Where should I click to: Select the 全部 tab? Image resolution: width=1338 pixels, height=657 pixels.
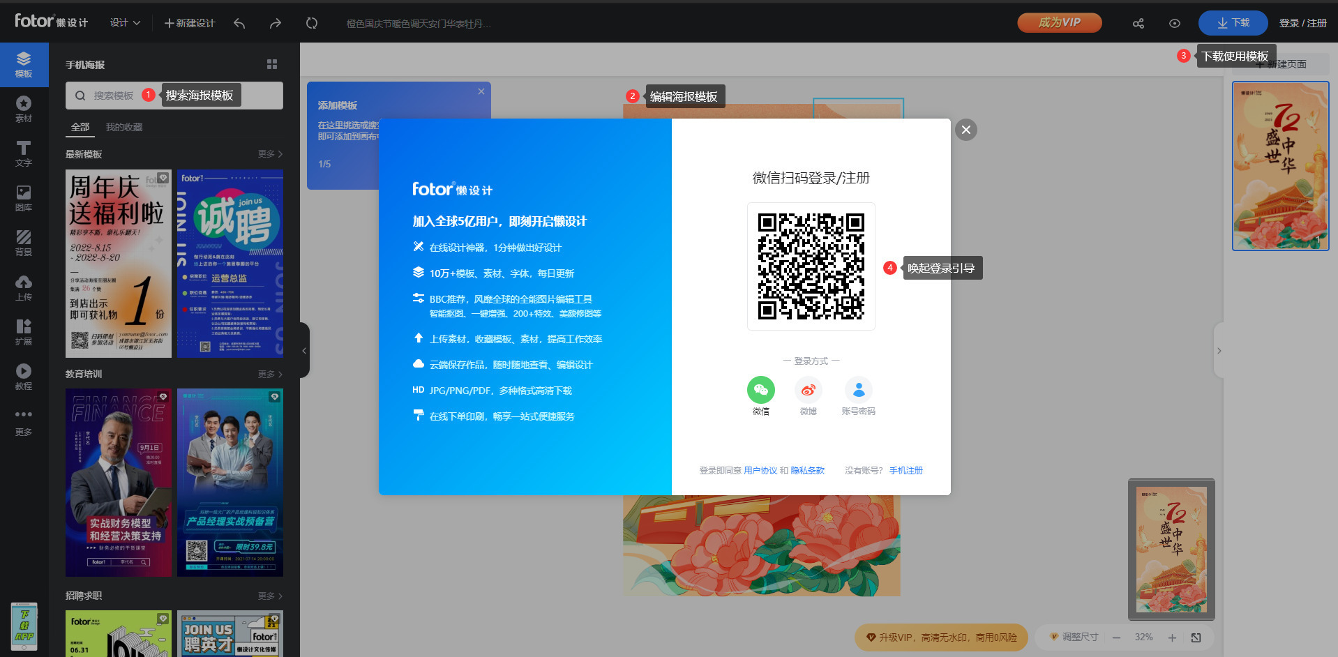[80, 127]
